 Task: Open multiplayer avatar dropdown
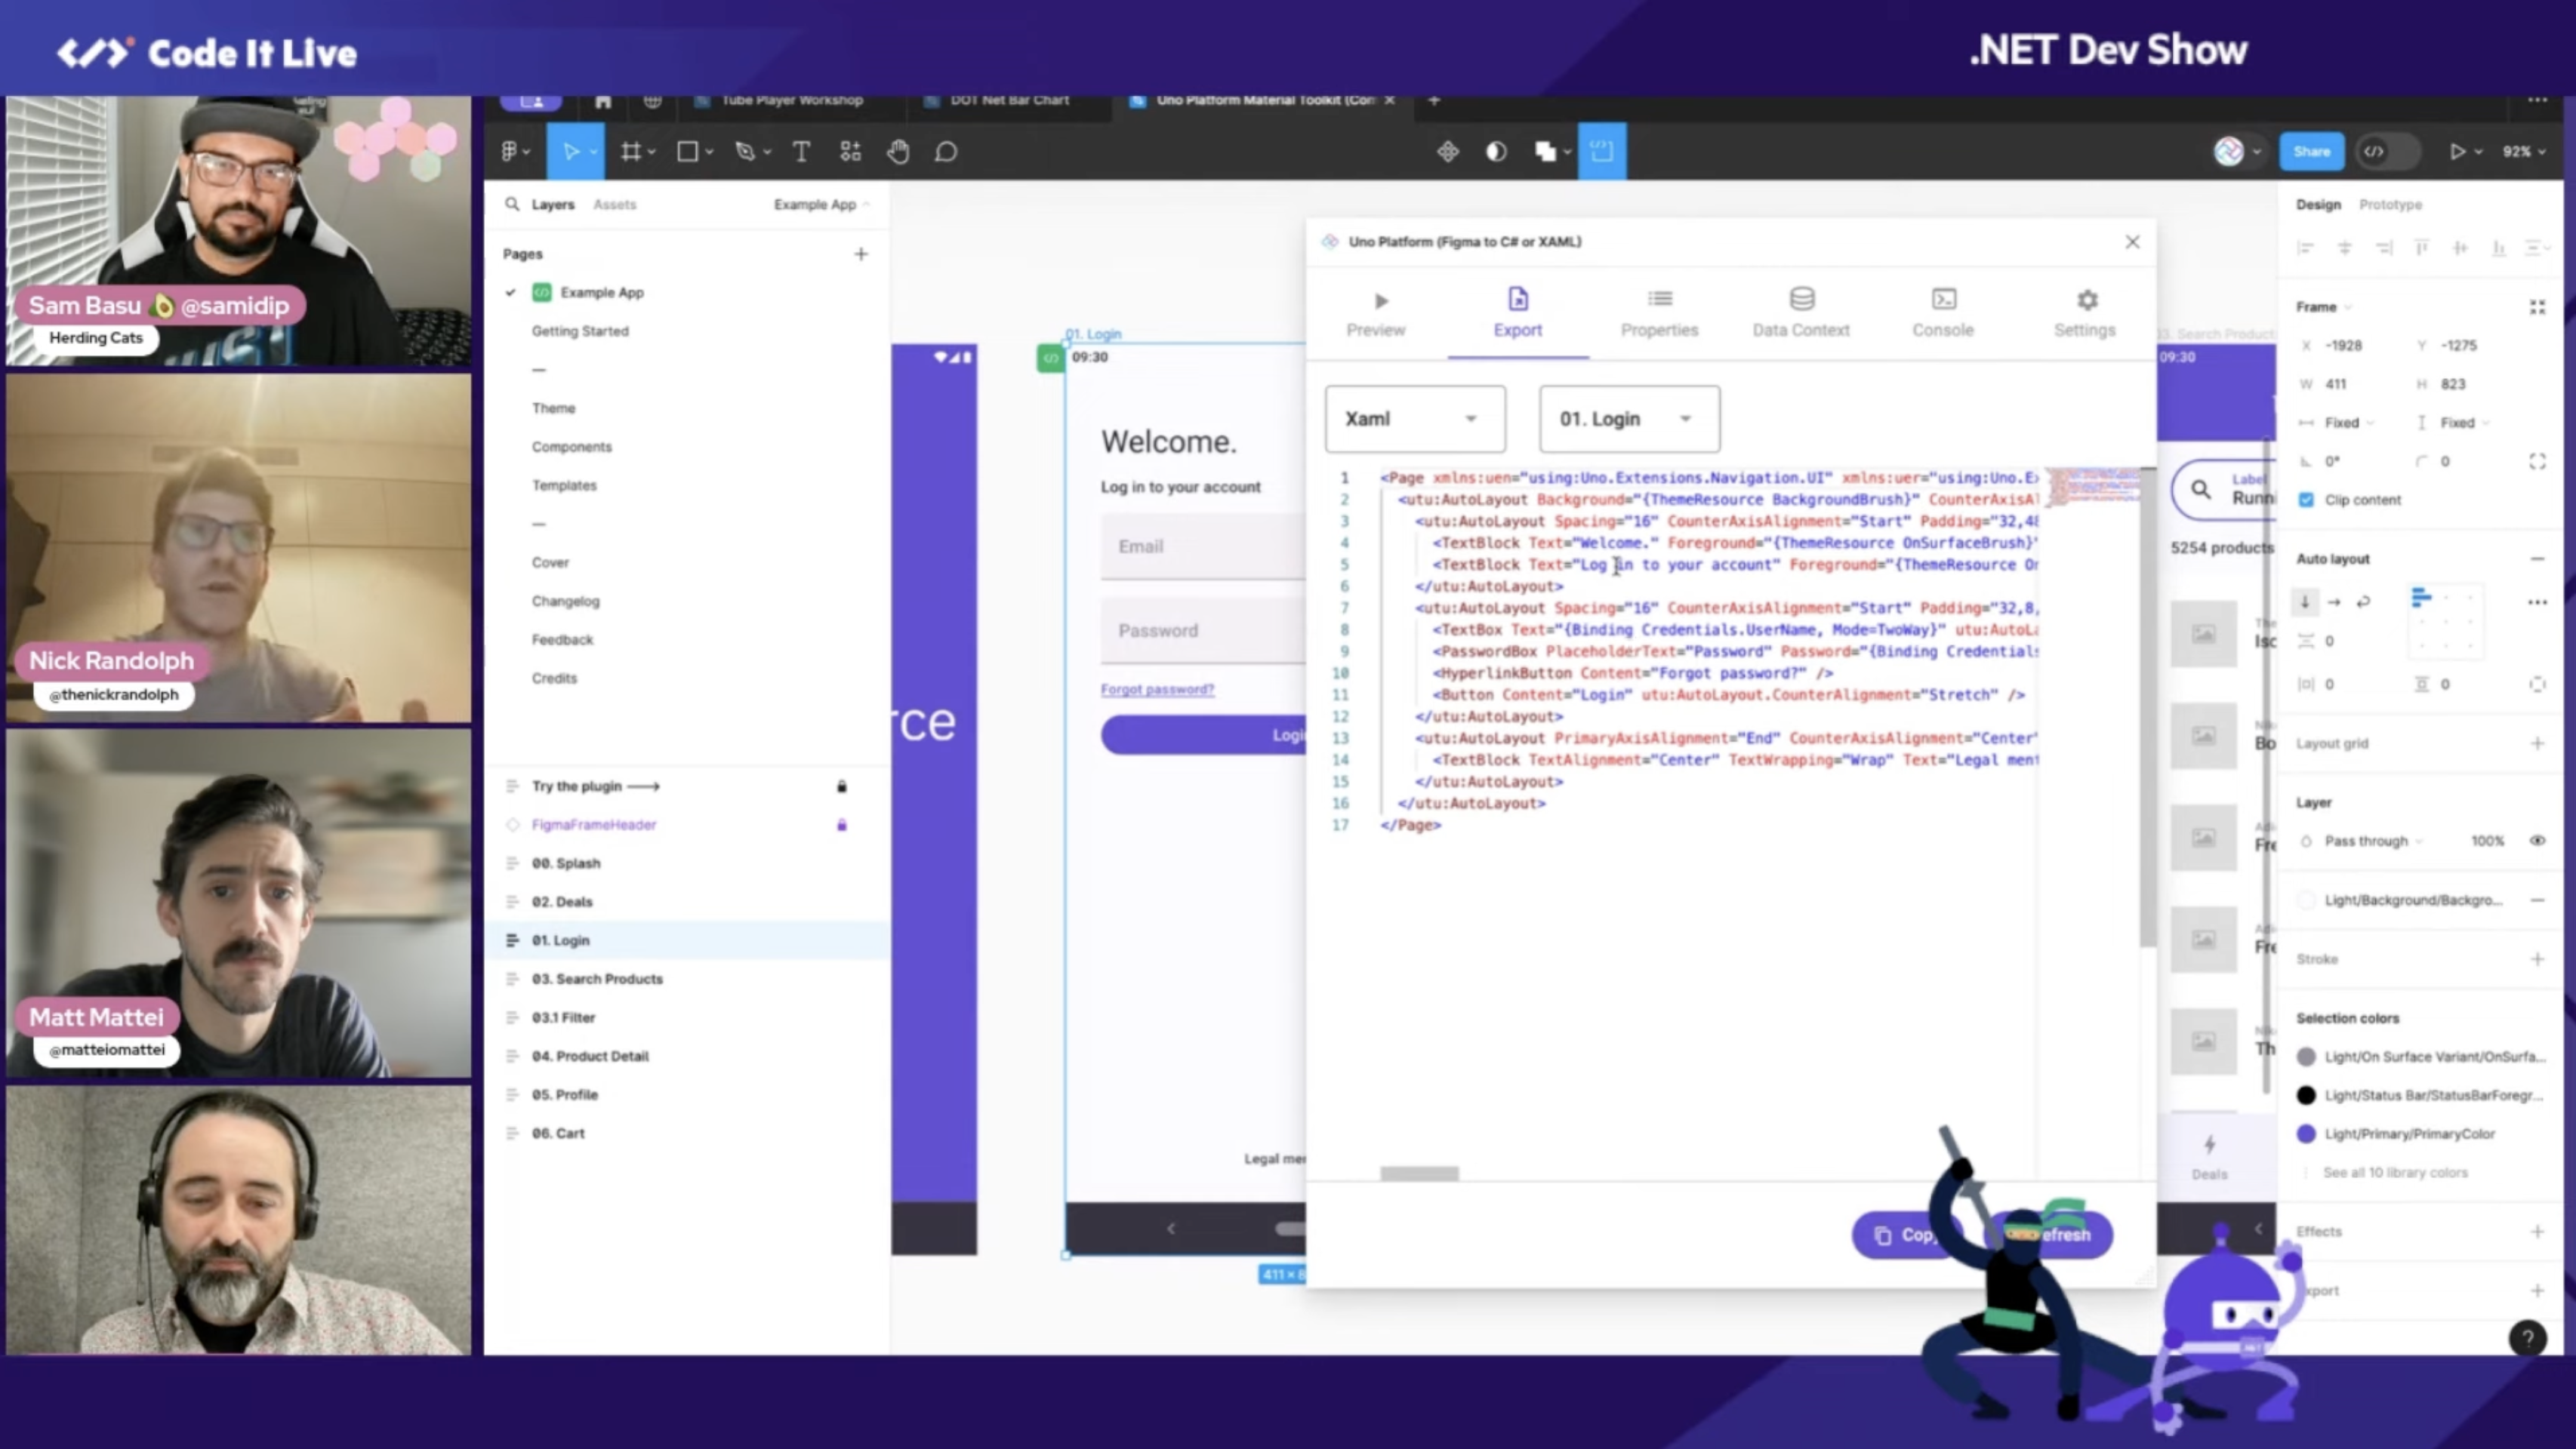click(2237, 152)
